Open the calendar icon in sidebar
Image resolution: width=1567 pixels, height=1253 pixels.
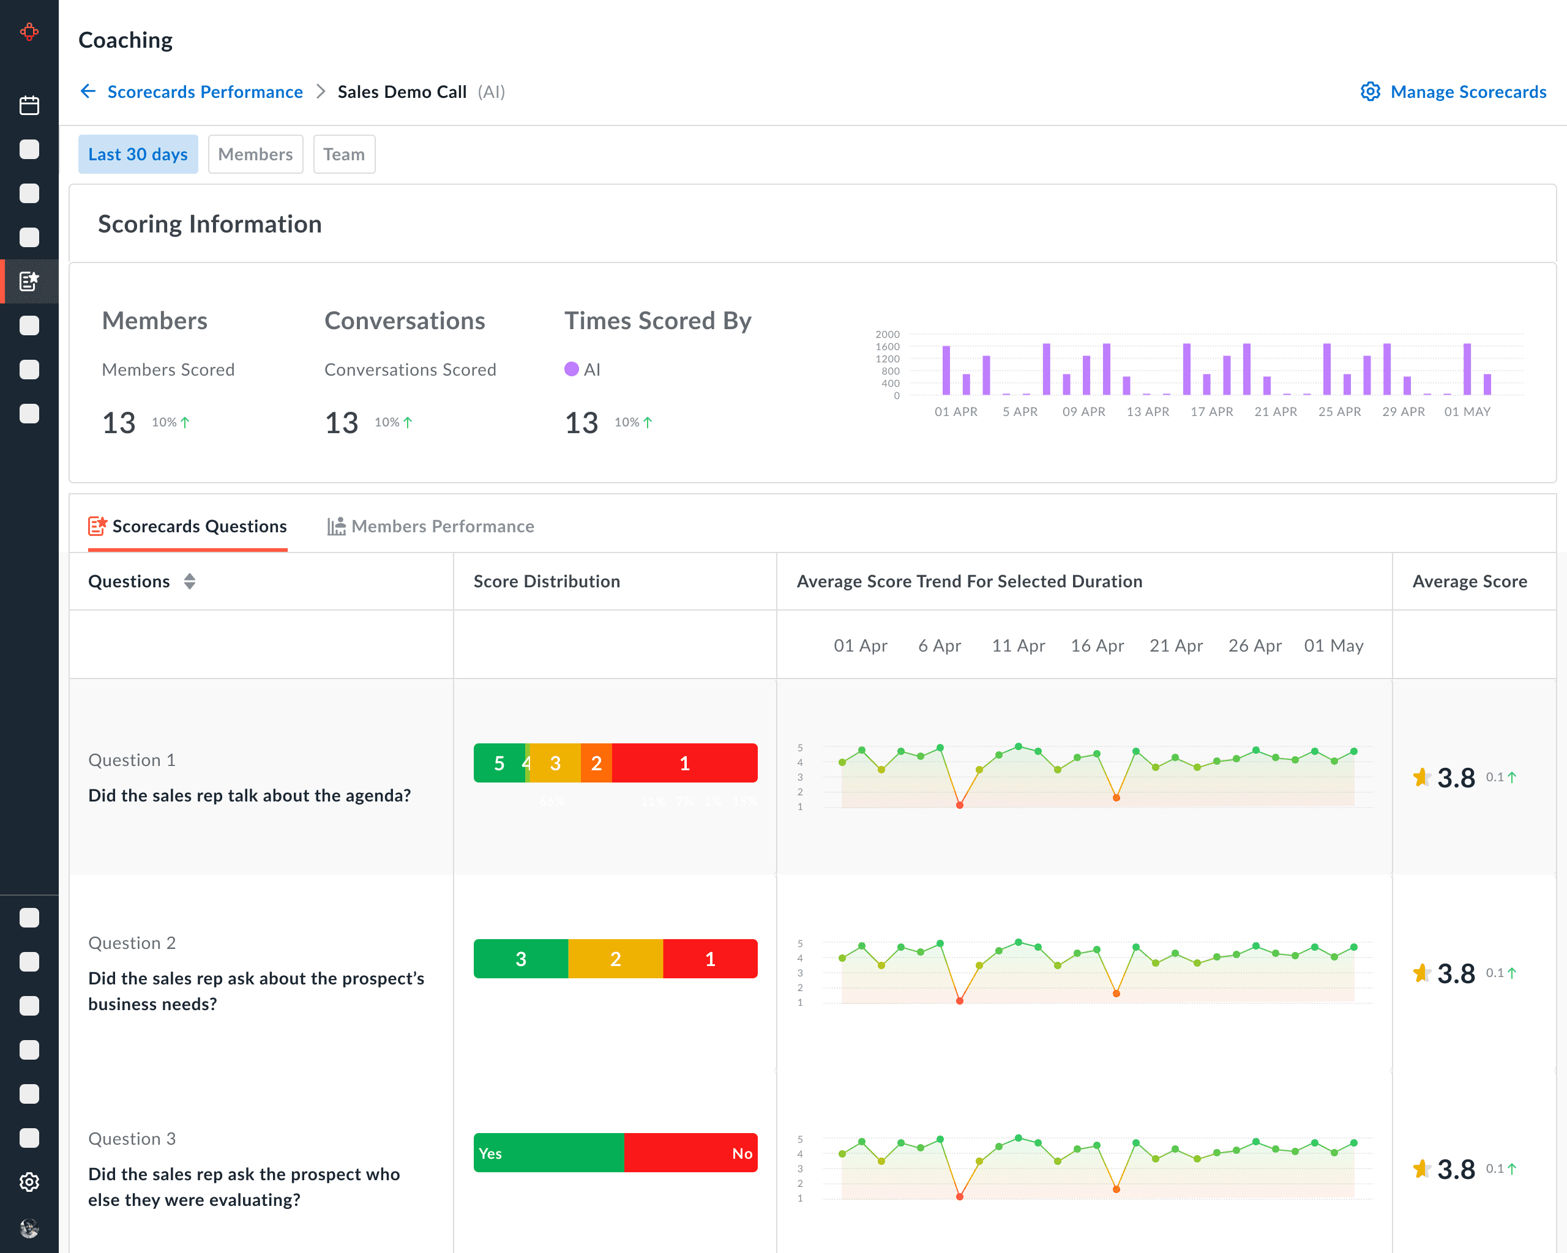[x=29, y=105]
